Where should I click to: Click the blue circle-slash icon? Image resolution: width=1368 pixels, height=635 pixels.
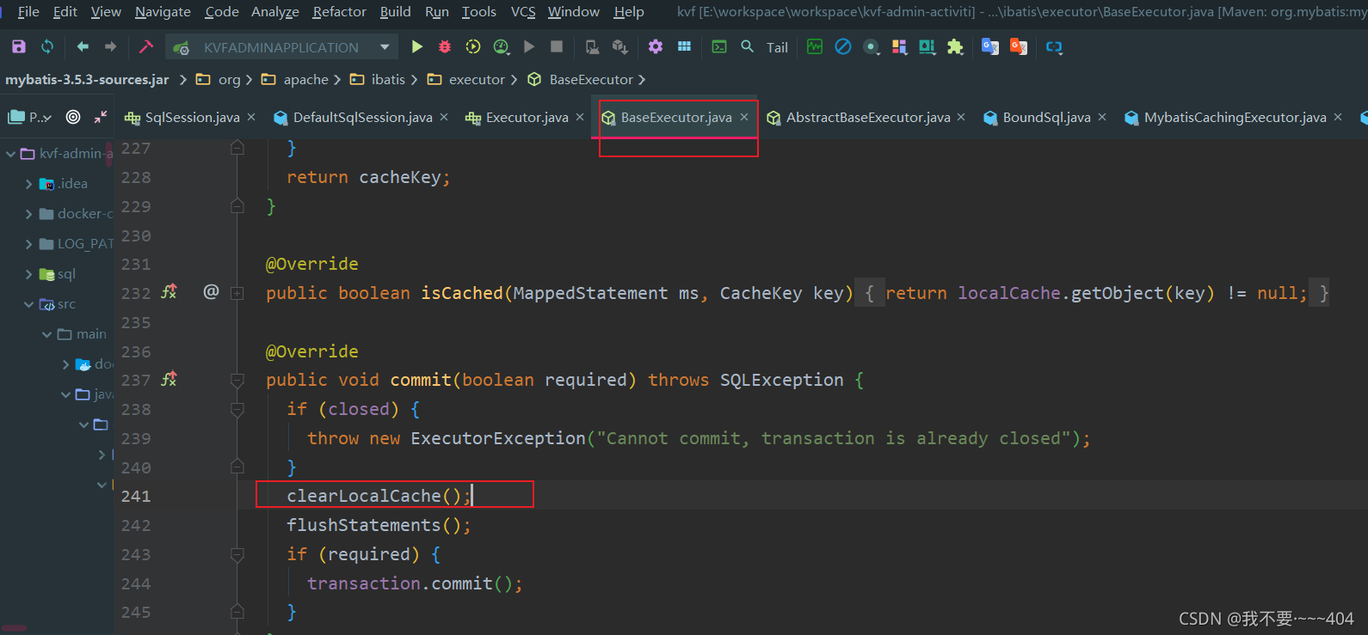coord(843,46)
